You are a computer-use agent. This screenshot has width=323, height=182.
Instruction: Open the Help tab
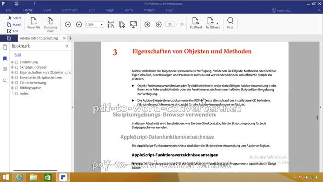pyautogui.click(x=170, y=10)
